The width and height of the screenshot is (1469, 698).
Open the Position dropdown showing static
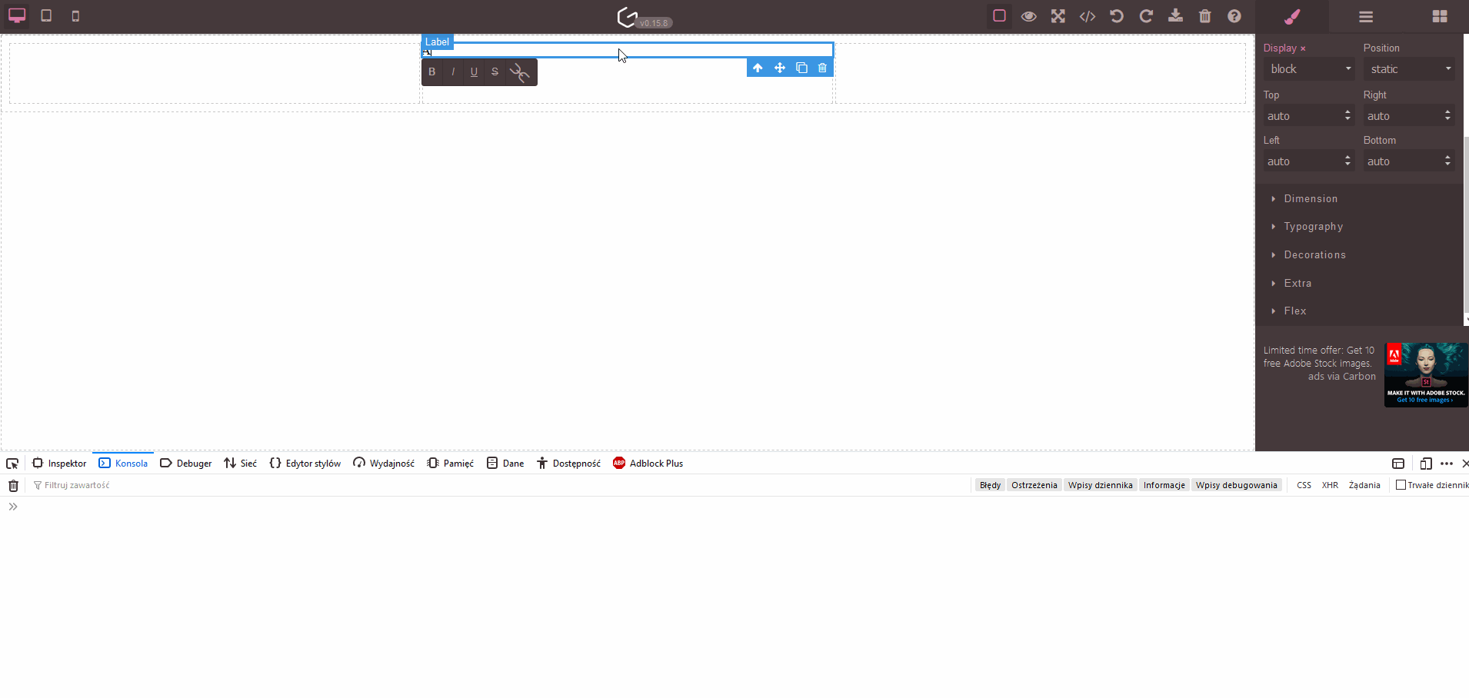pos(1409,68)
